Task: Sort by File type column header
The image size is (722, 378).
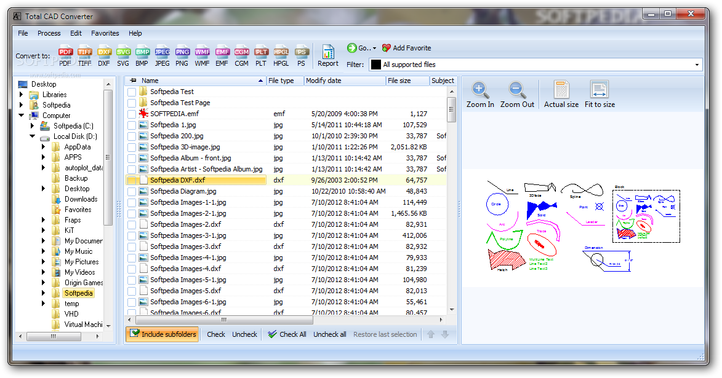Action: point(285,81)
